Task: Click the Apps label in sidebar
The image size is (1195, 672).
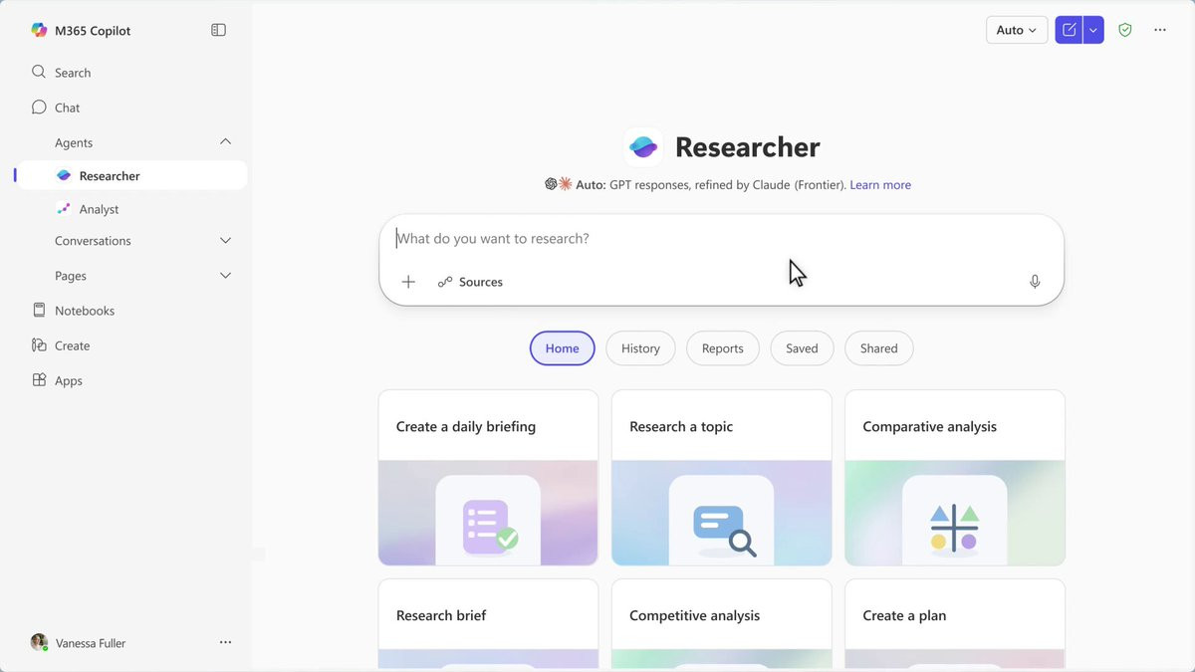Action: point(69,380)
